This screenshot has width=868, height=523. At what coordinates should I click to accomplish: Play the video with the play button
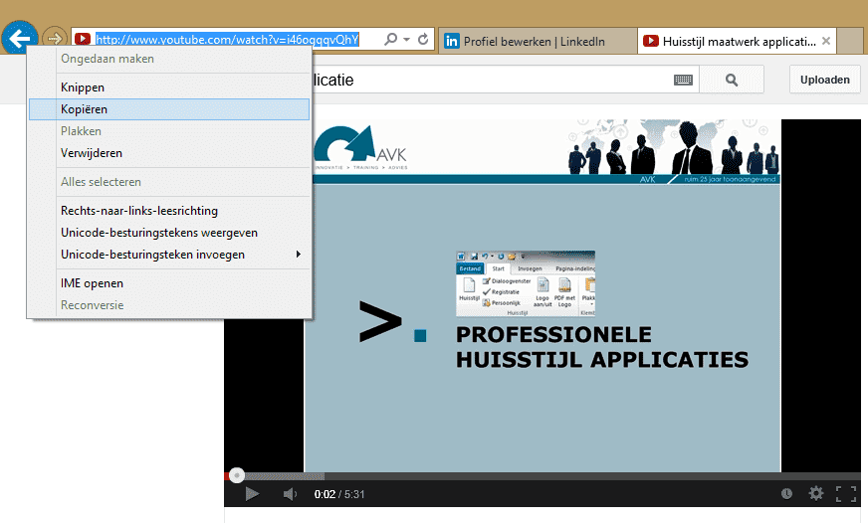[x=252, y=494]
